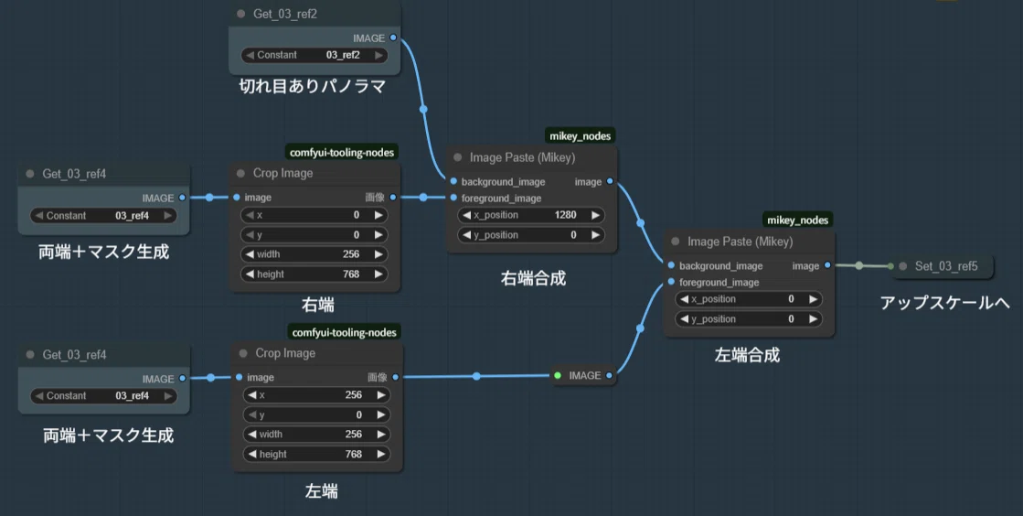Click the 画像 output port of 右端 Crop Image
The image size is (1023, 516).
pyautogui.click(x=393, y=198)
